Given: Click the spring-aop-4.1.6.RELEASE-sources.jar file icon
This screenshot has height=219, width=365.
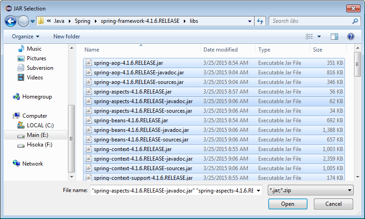Looking at the screenshot, I should [x=89, y=82].
